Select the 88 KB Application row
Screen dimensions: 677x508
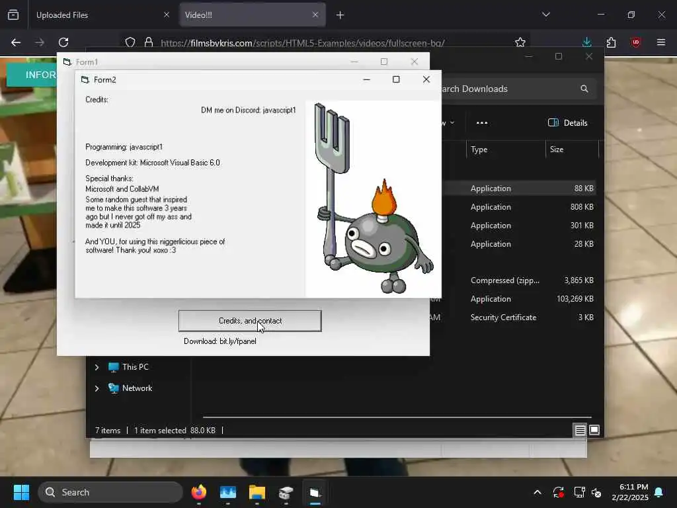(519, 189)
